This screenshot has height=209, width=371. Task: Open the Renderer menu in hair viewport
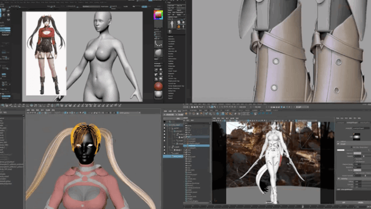click(x=48, y=110)
